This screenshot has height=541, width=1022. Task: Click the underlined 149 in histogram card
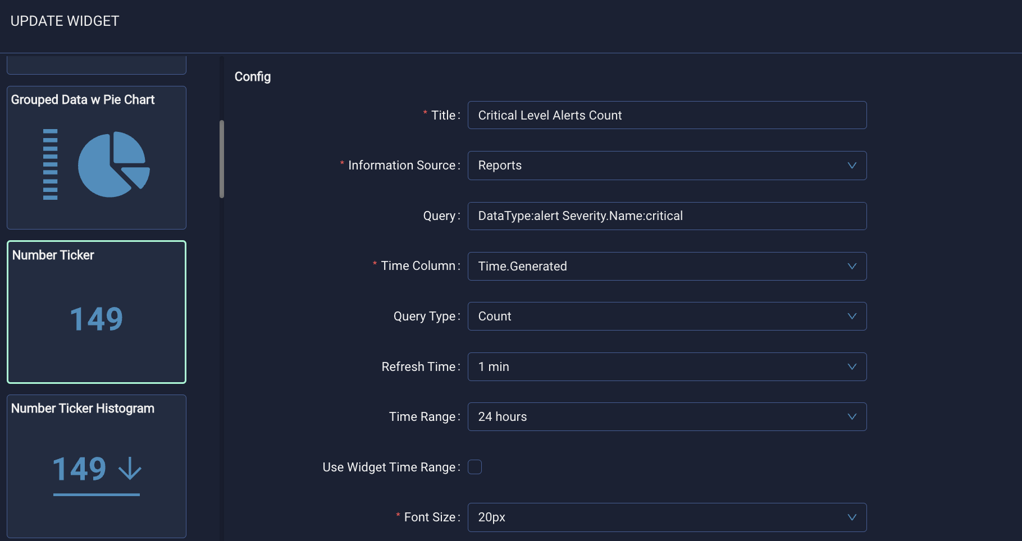click(x=80, y=469)
